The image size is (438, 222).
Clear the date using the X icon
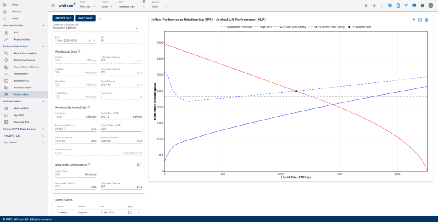[x=90, y=41]
